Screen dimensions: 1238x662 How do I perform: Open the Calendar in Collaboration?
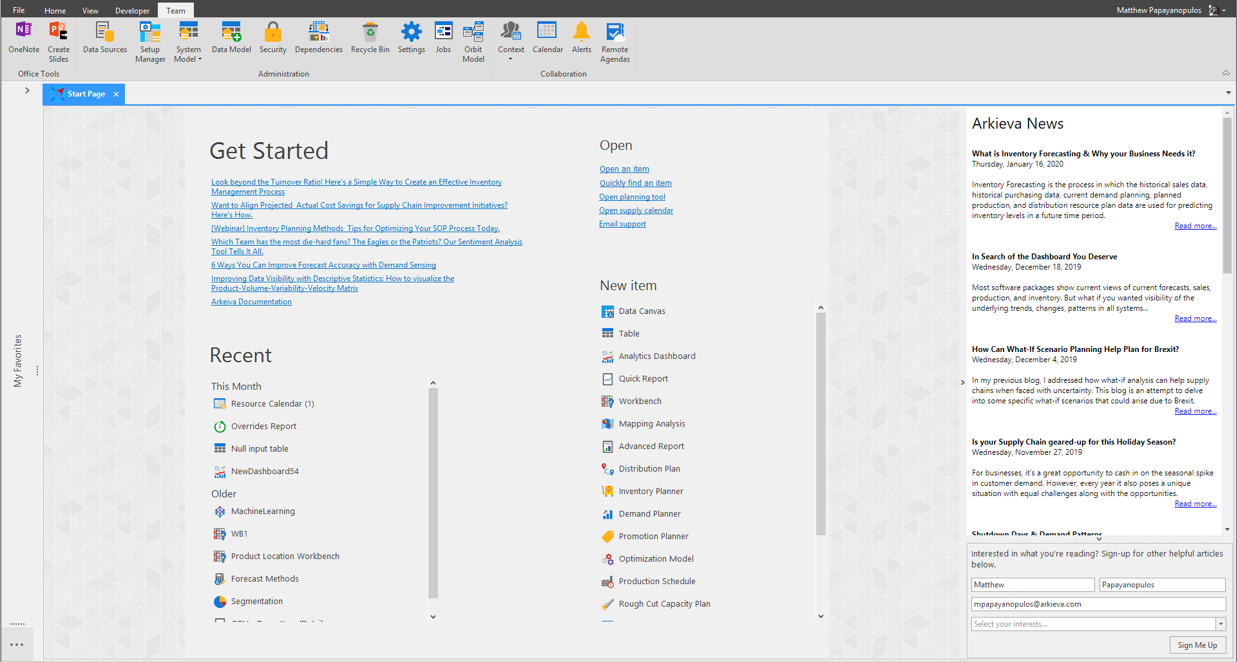click(548, 38)
